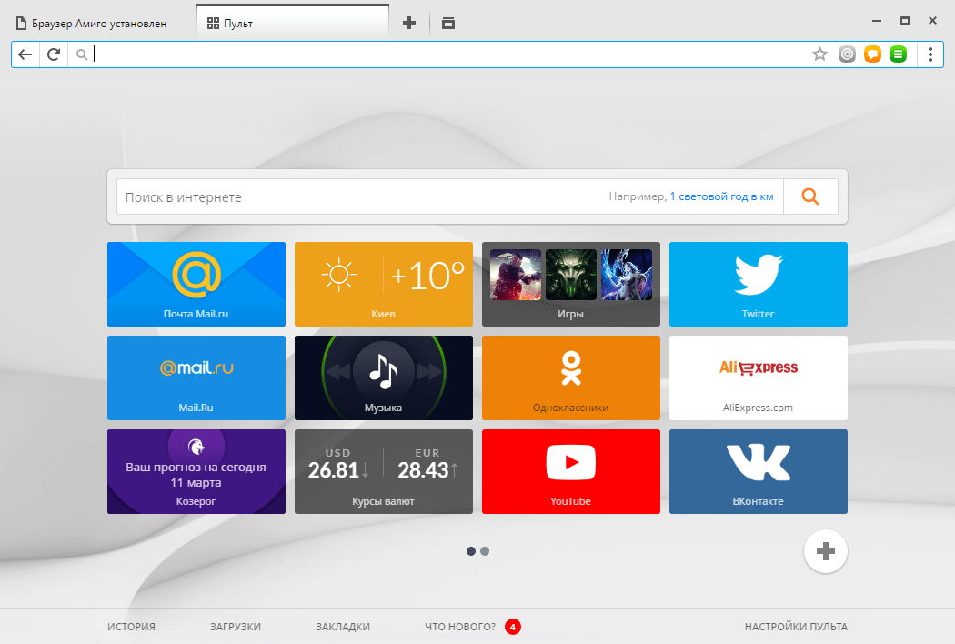This screenshot has height=644, width=955.
Task: Bookmark this page with the star icon
Action: [x=819, y=55]
